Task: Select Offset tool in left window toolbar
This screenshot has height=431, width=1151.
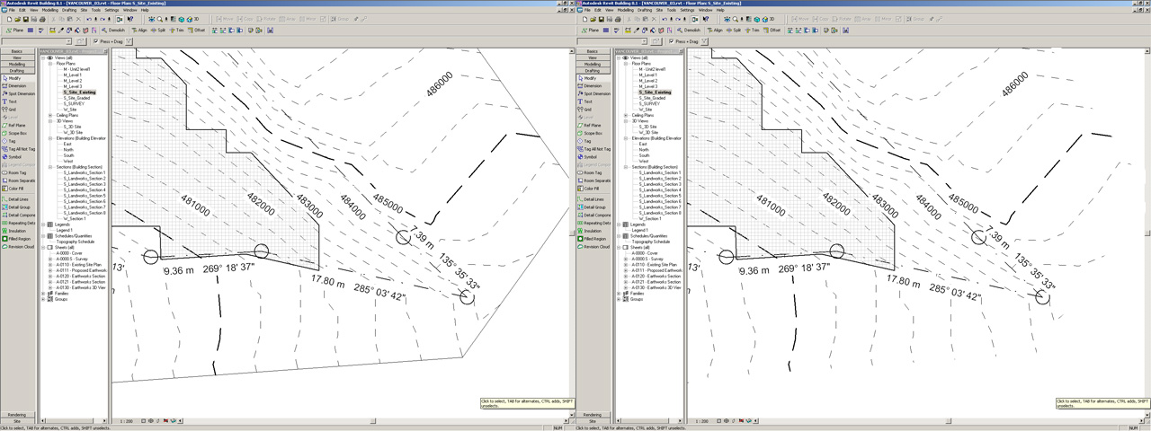Action: (197, 30)
